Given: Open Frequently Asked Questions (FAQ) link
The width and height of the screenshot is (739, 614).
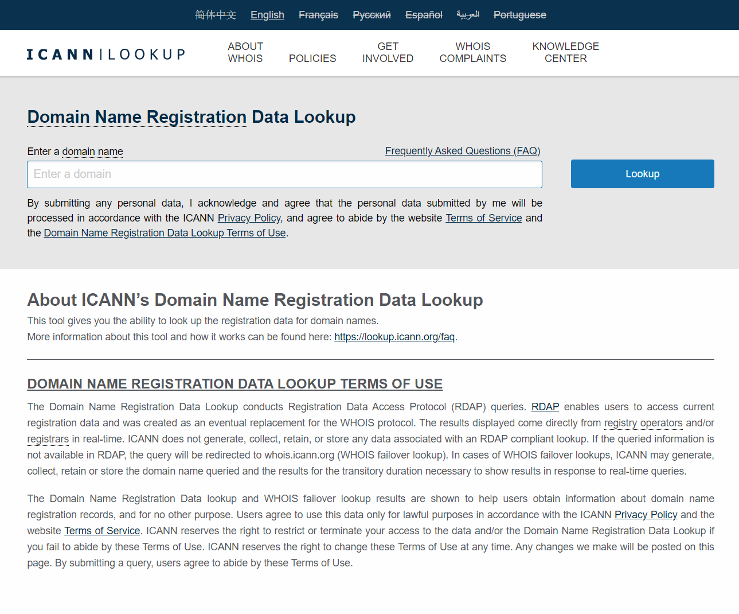Looking at the screenshot, I should click(x=463, y=151).
